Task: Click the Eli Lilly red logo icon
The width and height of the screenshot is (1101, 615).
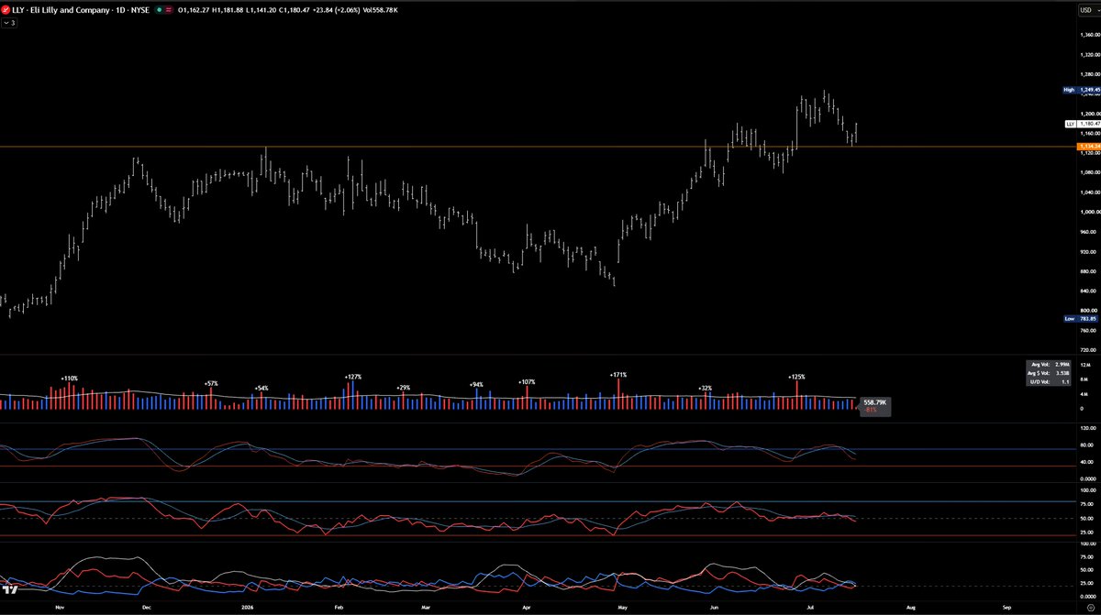Action: coord(6,10)
